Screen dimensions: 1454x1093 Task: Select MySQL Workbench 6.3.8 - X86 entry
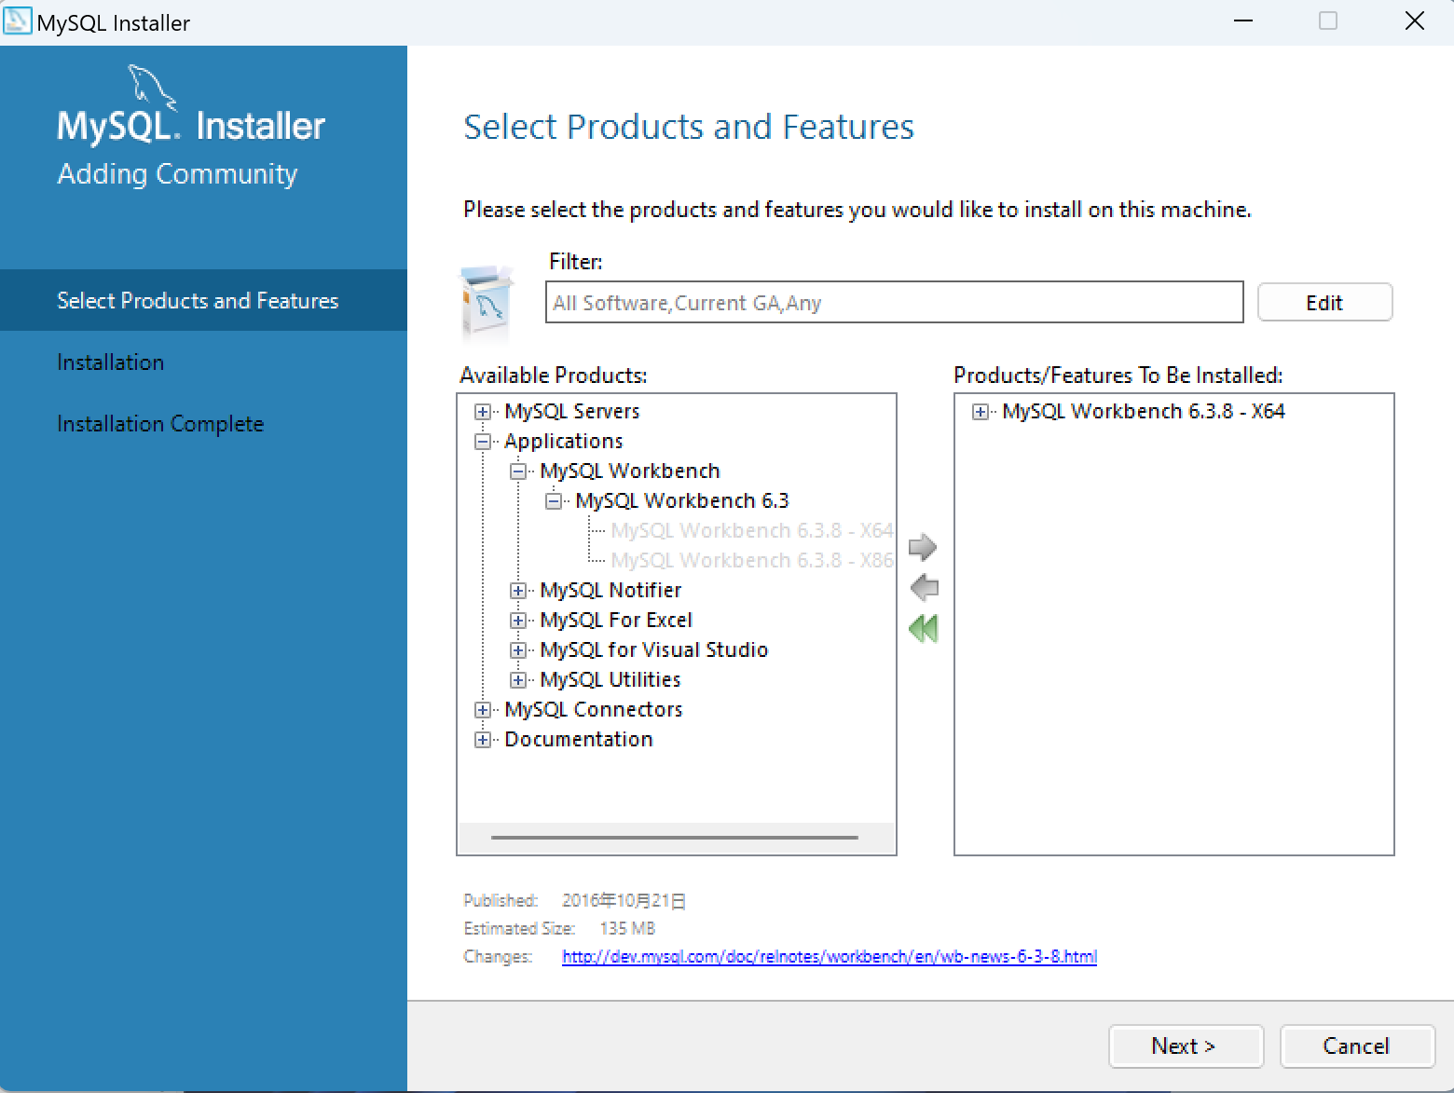[751, 560]
